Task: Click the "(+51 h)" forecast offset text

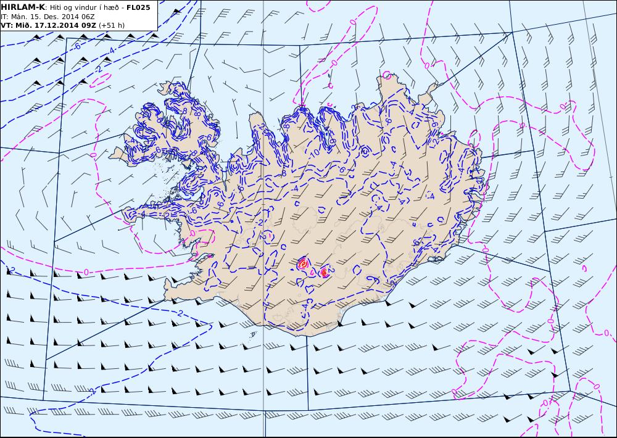Action: point(111,25)
